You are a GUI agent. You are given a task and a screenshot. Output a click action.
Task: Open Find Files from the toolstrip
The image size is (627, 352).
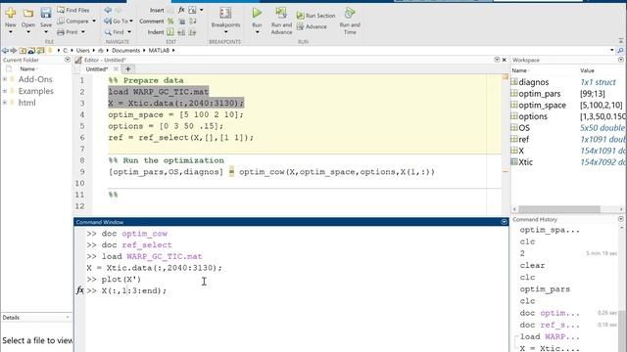pos(73,10)
